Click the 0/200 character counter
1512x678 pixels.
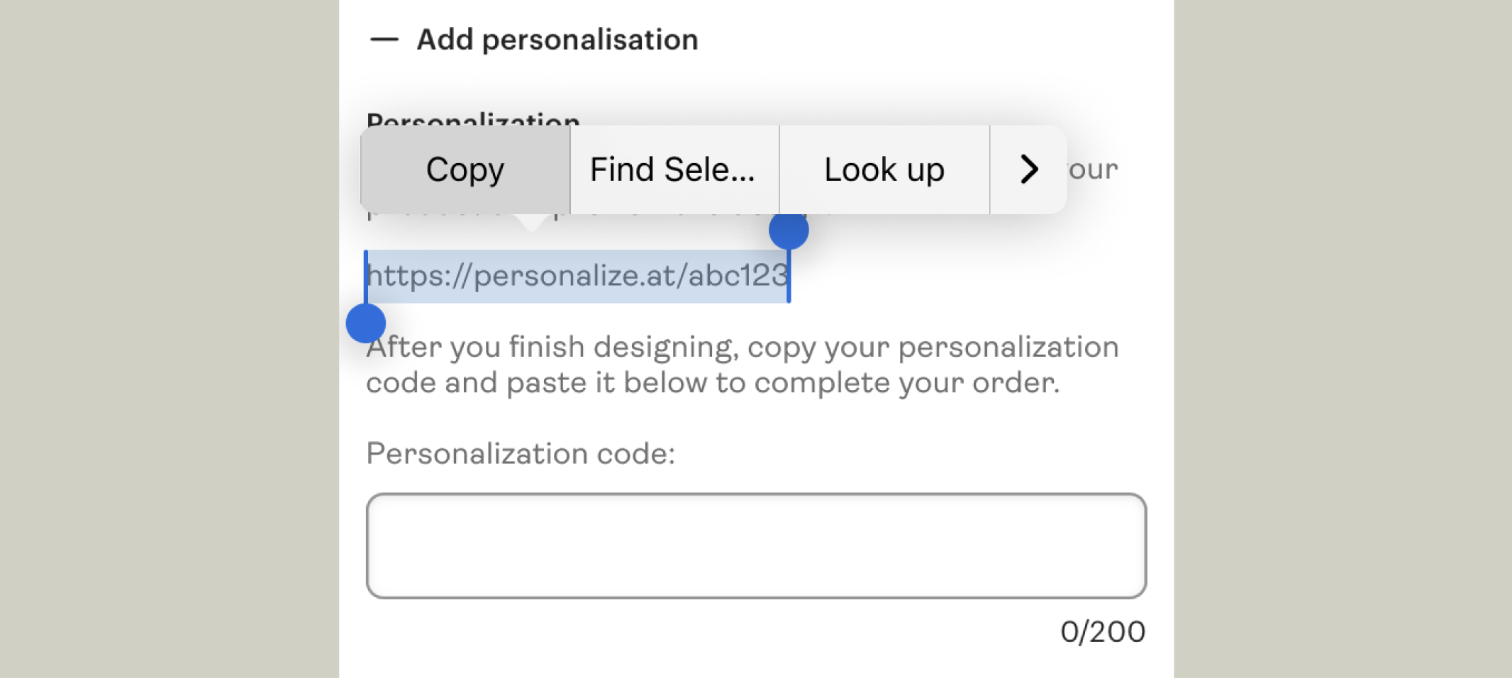click(1103, 630)
